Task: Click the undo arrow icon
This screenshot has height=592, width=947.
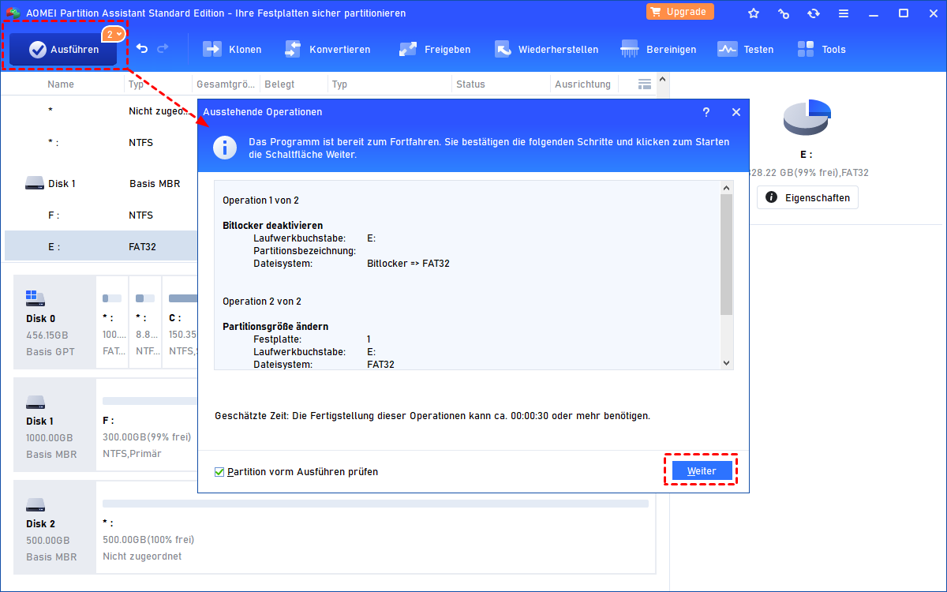Action: (142, 49)
